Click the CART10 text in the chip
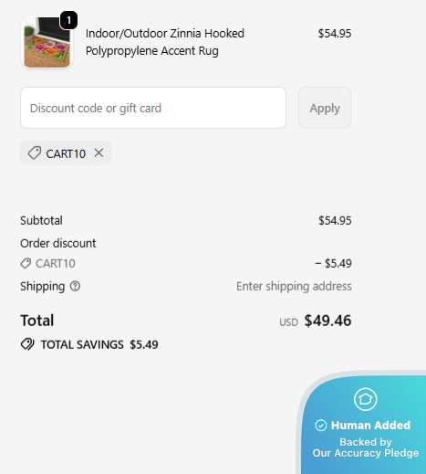426x474 pixels. tap(66, 153)
